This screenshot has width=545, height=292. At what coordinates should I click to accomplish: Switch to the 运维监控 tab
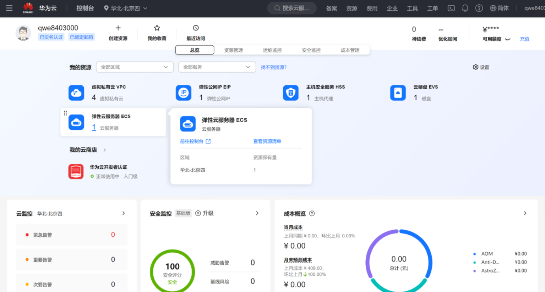272,50
